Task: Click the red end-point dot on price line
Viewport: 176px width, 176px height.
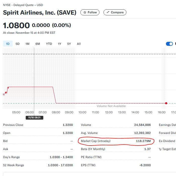Action: tap(166, 103)
